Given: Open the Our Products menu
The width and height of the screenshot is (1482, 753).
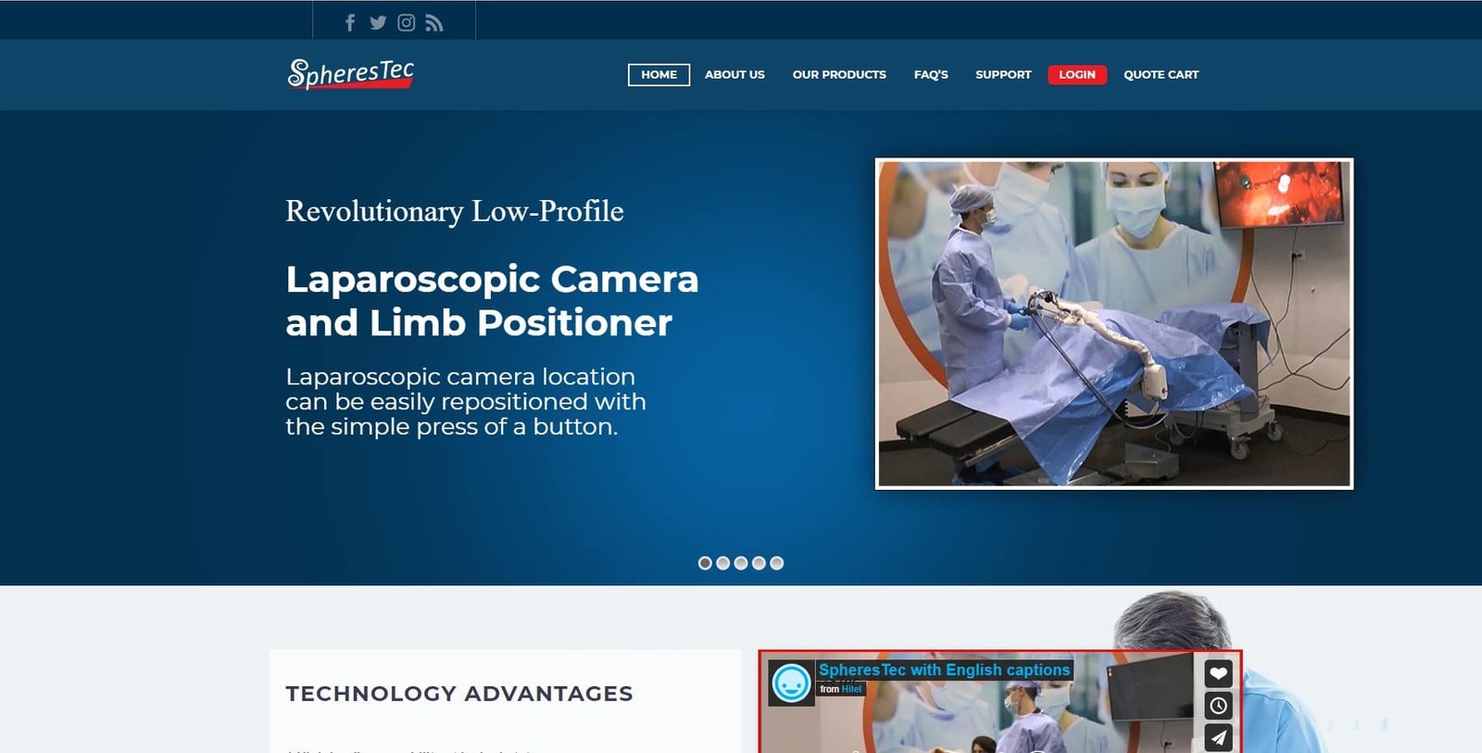Looking at the screenshot, I should (839, 75).
